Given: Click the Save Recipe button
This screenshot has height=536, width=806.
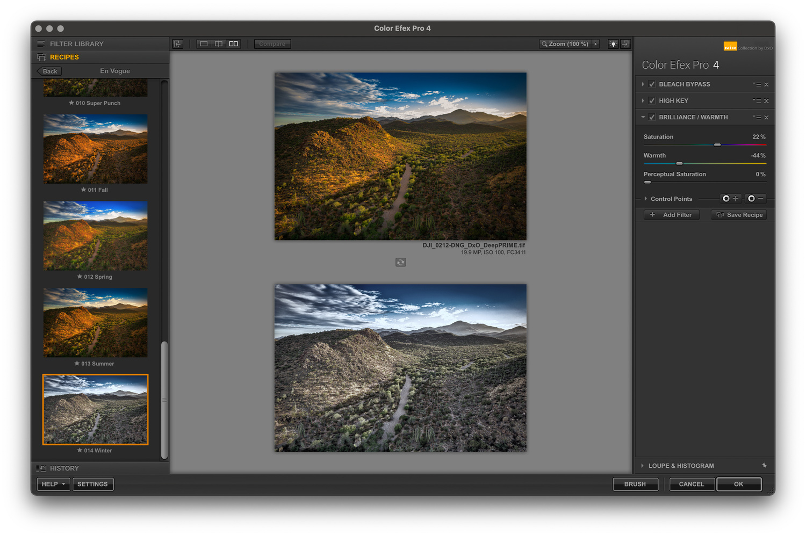Looking at the screenshot, I should coord(739,215).
